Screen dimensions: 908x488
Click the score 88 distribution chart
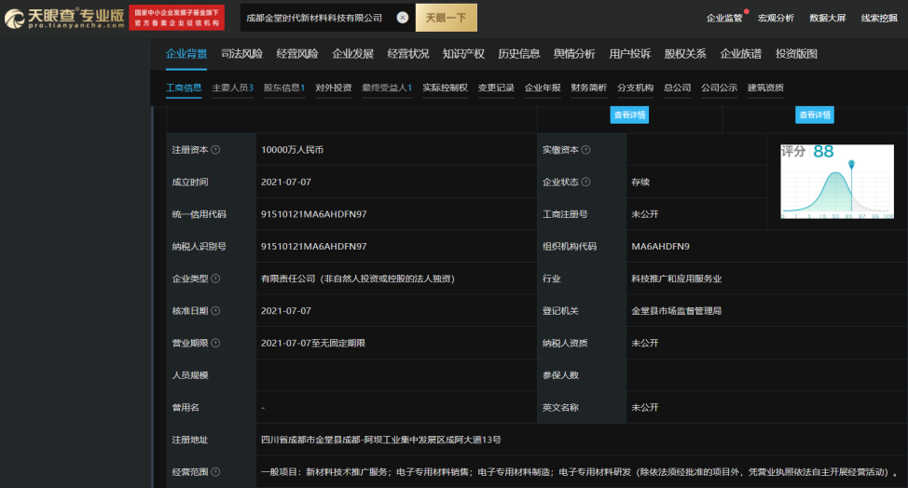point(837,182)
